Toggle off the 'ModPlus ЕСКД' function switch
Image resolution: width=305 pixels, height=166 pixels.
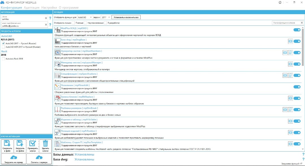tap(297, 30)
